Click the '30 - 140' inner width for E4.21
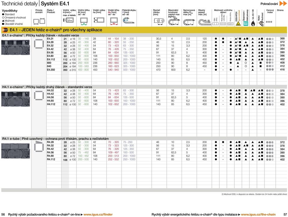The height and width of the screenshot is (217, 288). (83, 39)
